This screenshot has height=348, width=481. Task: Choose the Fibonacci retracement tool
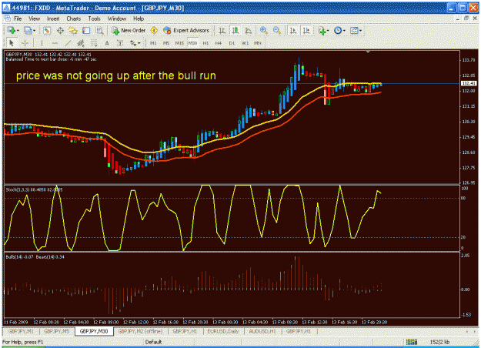[x=94, y=43]
